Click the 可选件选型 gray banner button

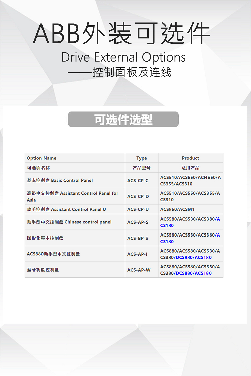click(x=123, y=119)
